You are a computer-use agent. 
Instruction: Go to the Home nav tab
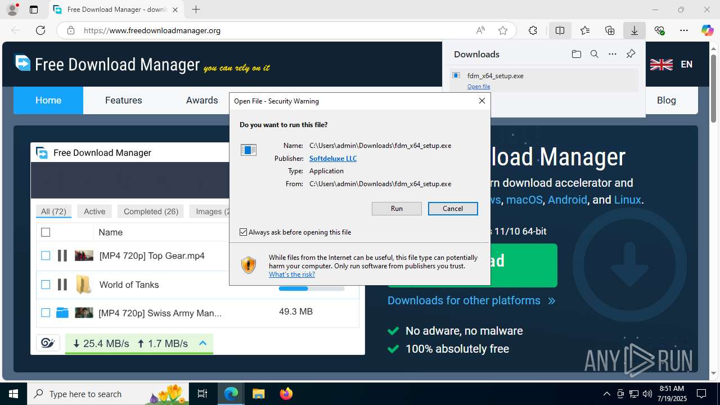48,100
